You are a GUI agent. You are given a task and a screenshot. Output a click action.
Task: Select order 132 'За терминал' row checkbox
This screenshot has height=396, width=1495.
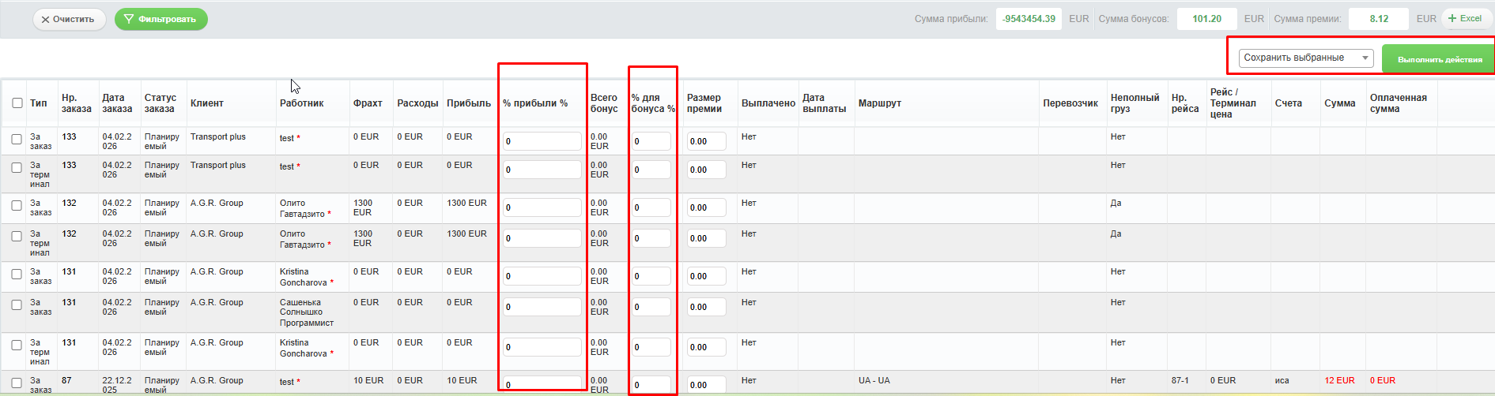click(x=17, y=237)
